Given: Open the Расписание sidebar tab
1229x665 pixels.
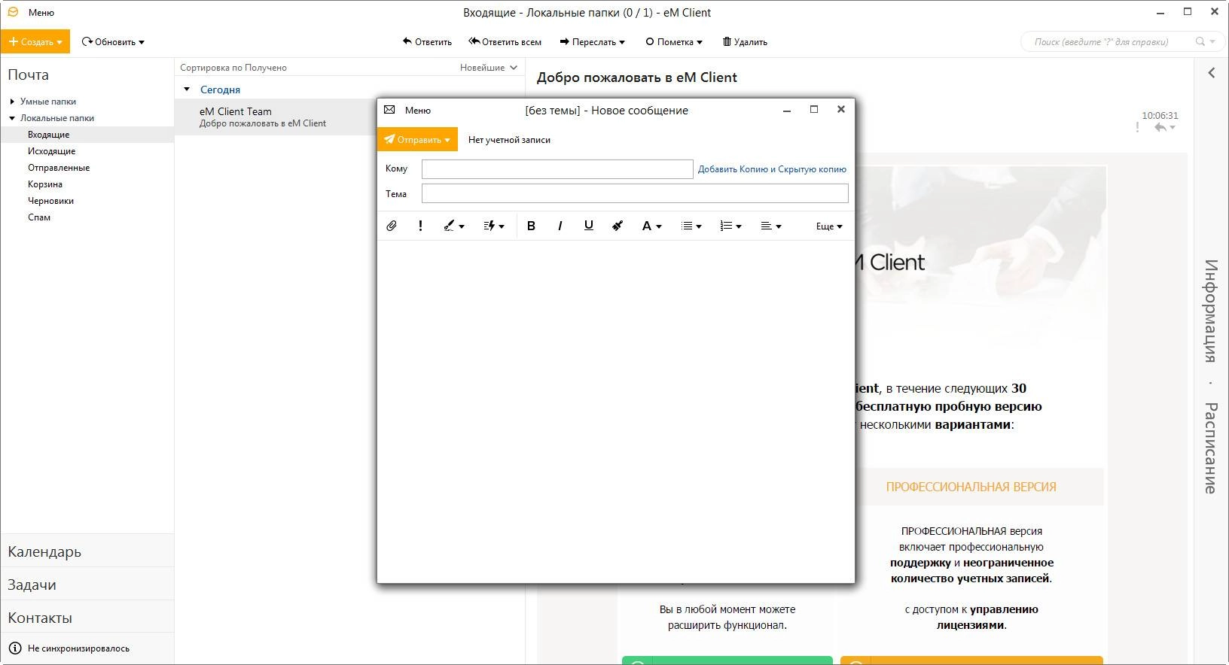Looking at the screenshot, I should click(x=1210, y=448).
